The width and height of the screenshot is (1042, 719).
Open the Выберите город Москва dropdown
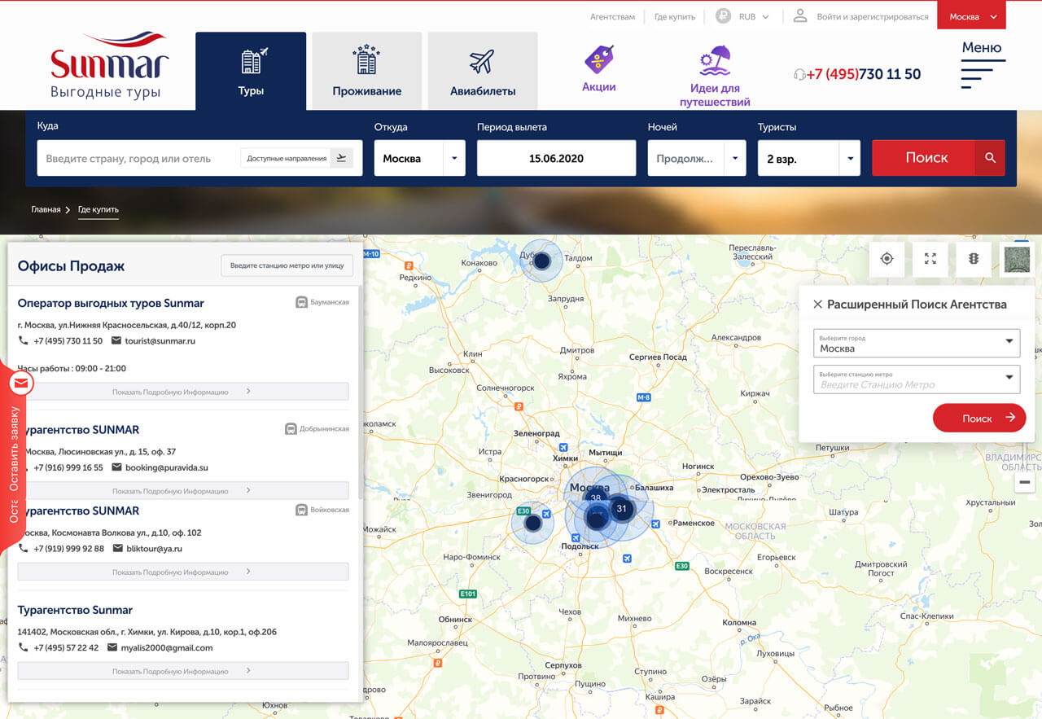(917, 343)
